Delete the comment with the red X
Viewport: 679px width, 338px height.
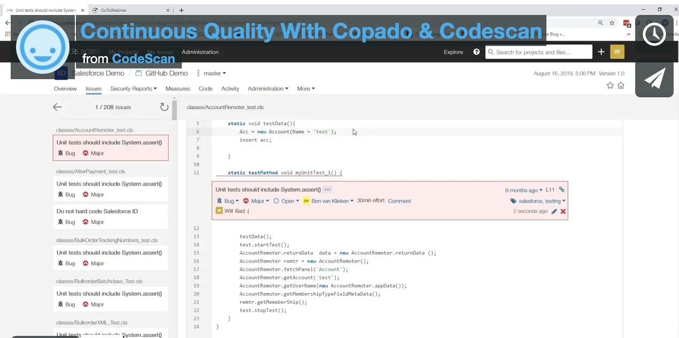(563, 211)
